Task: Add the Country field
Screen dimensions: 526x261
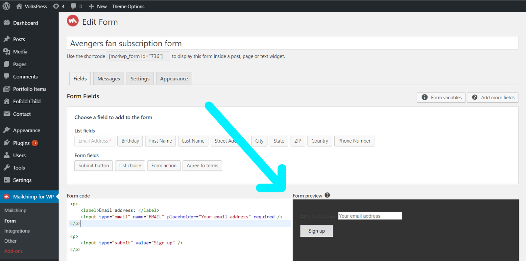Action: [320, 141]
